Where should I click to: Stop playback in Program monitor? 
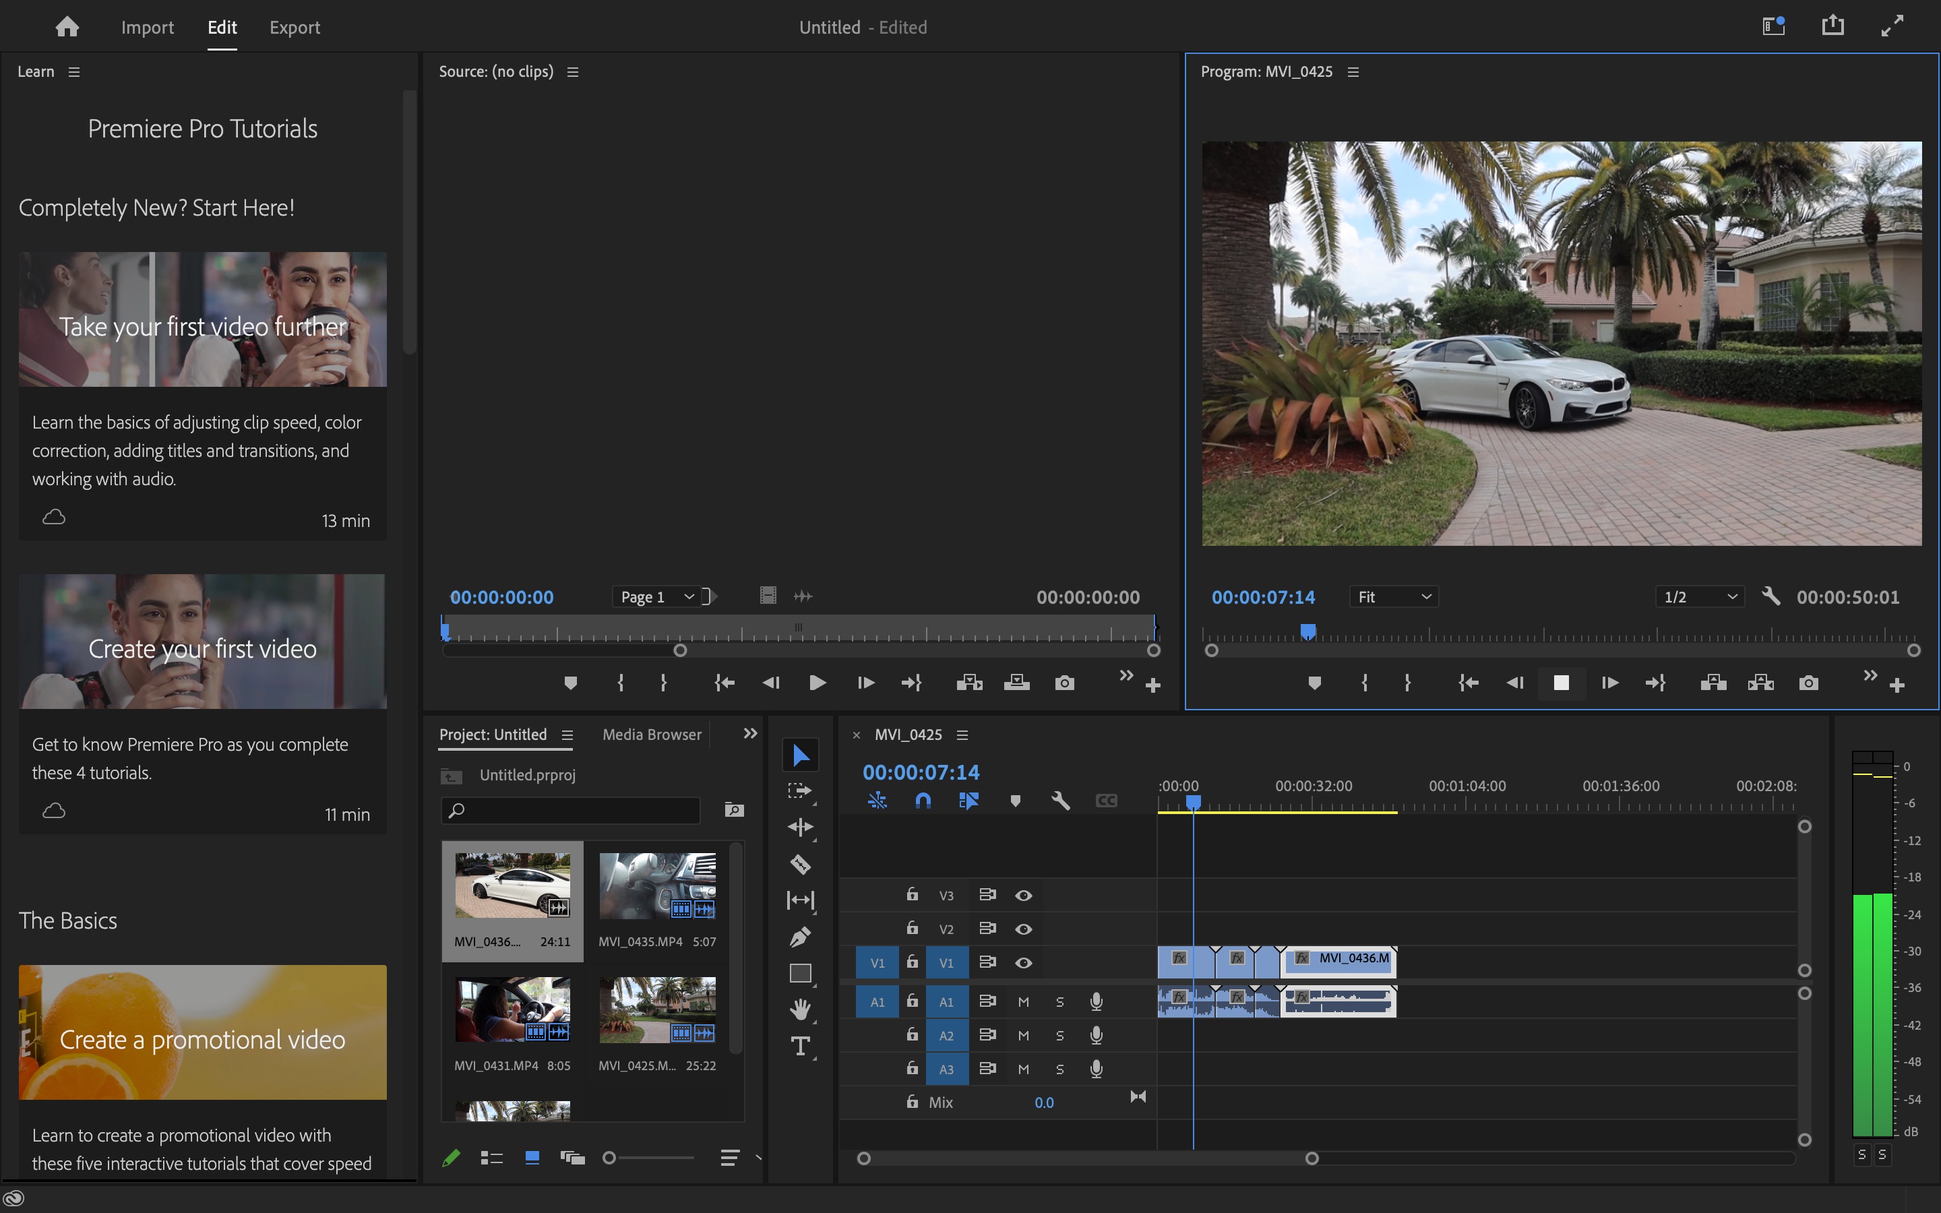(x=1561, y=683)
